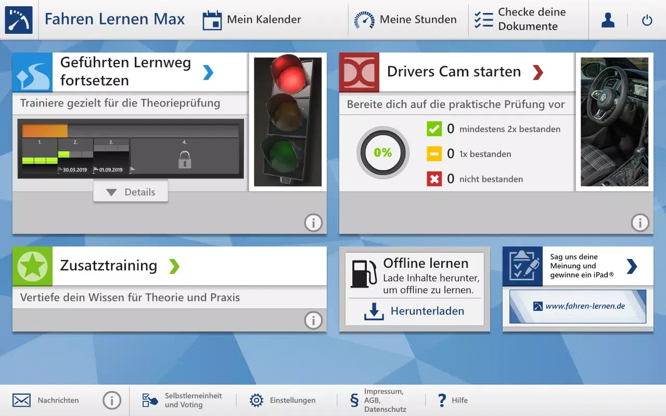The height and width of the screenshot is (416, 666).
Task: Click red chevron beside Drivers Cam starten
Action: click(538, 72)
